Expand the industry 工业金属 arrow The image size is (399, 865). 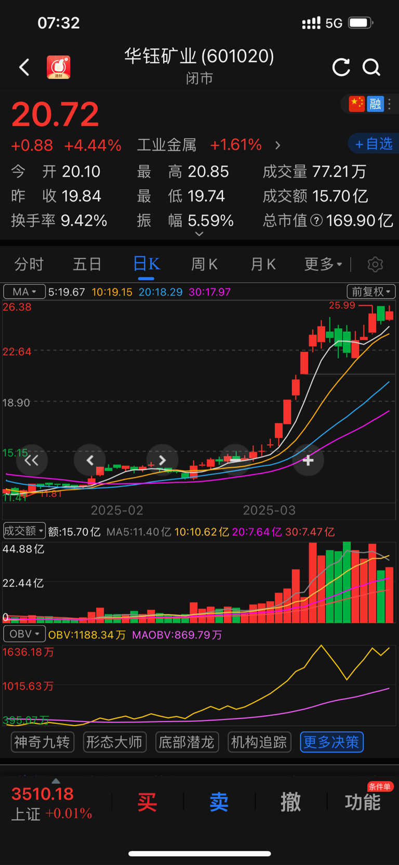[x=278, y=145]
